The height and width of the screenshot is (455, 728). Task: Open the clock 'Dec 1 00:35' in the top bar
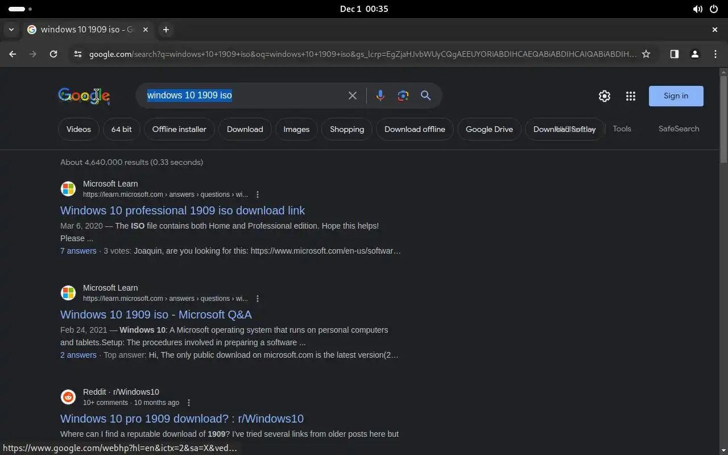[364, 9]
